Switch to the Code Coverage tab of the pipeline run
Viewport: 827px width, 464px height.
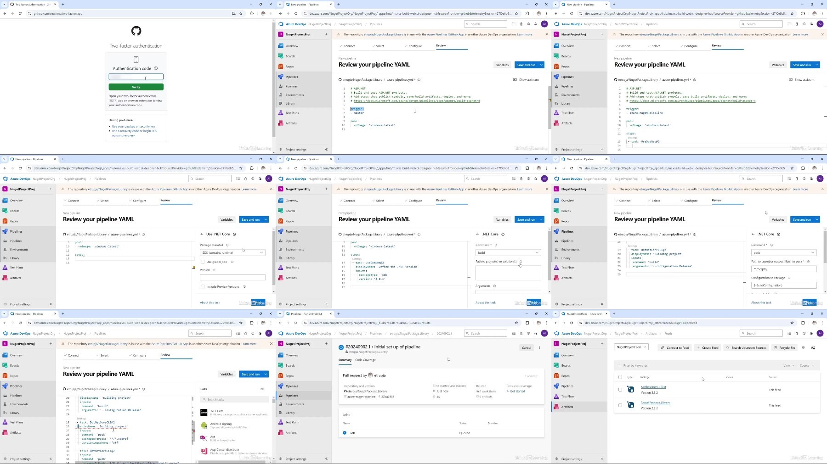(365, 360)
